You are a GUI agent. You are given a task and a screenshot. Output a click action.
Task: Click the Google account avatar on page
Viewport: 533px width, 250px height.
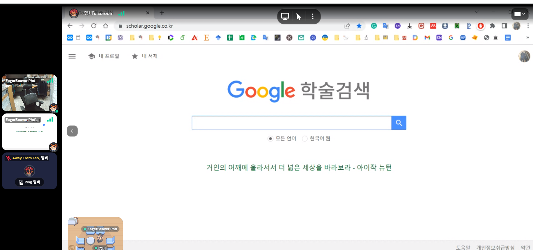pyautogui.click(x=524, y=56)
